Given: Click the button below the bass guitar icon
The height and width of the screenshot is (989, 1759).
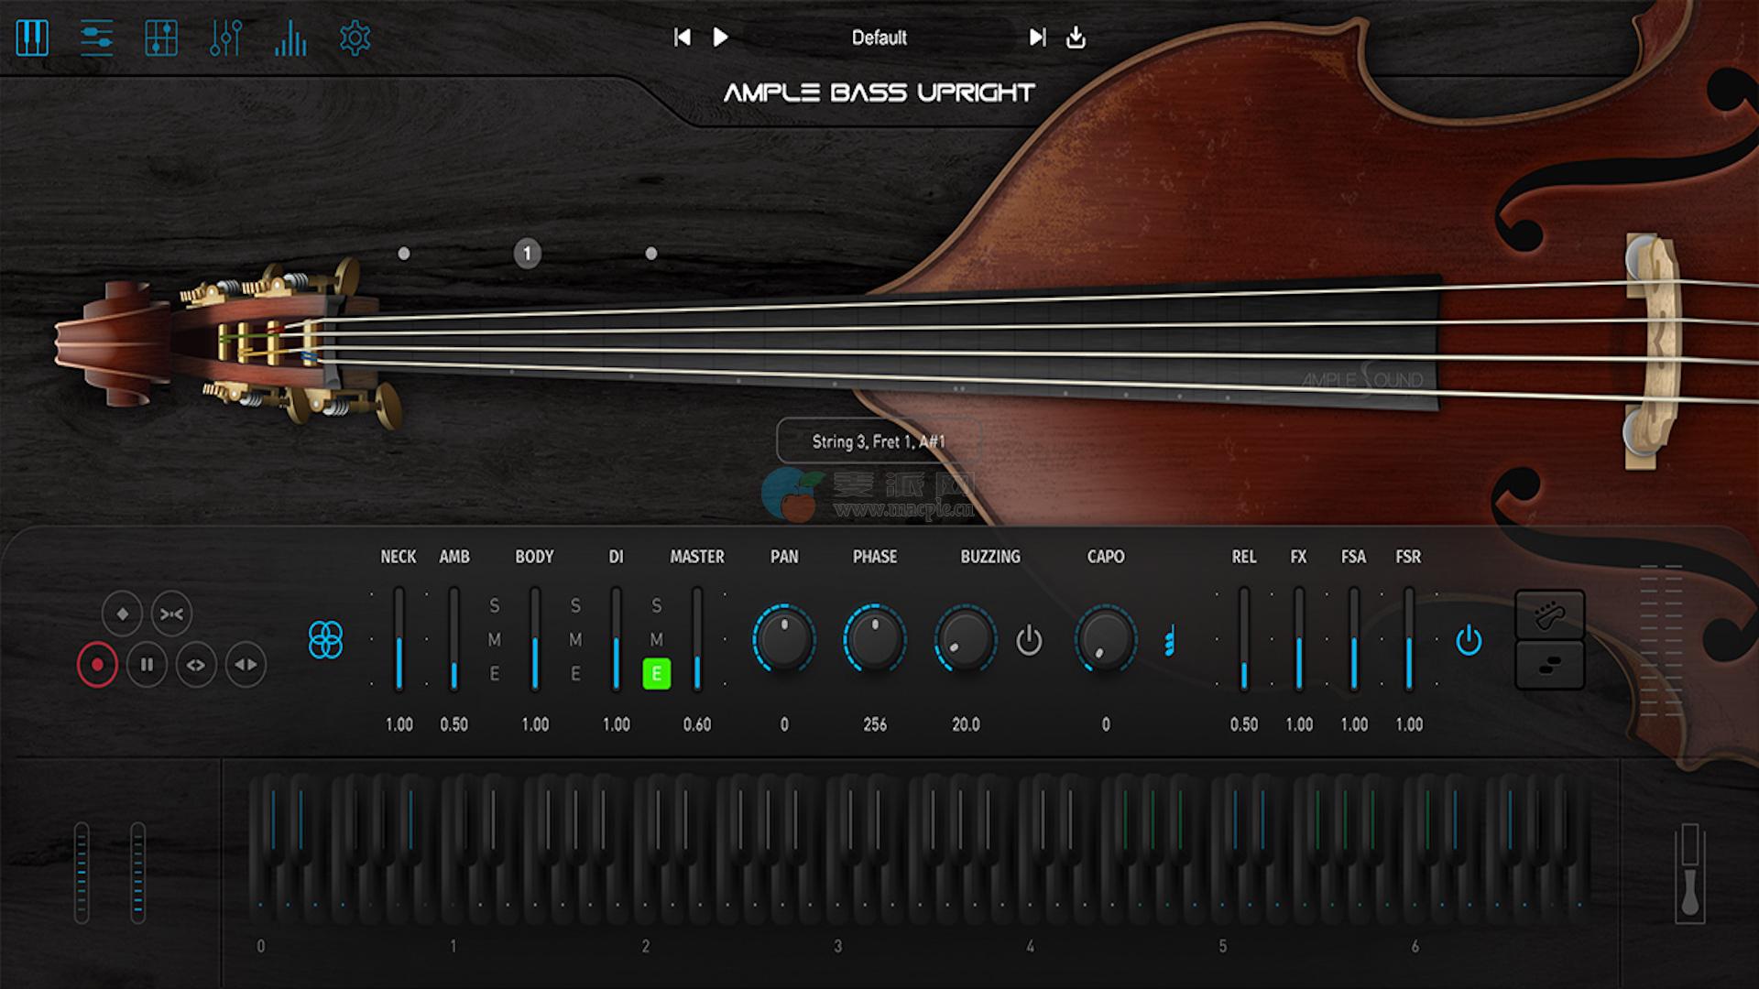Looking at the screenshot, I should pos(1549,665).
